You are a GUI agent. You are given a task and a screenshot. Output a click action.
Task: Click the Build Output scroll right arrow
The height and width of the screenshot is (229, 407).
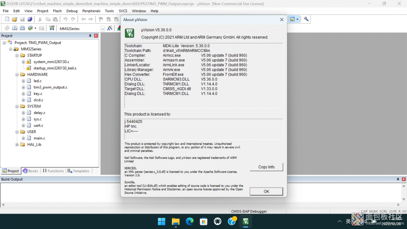(x=399, y=205)
